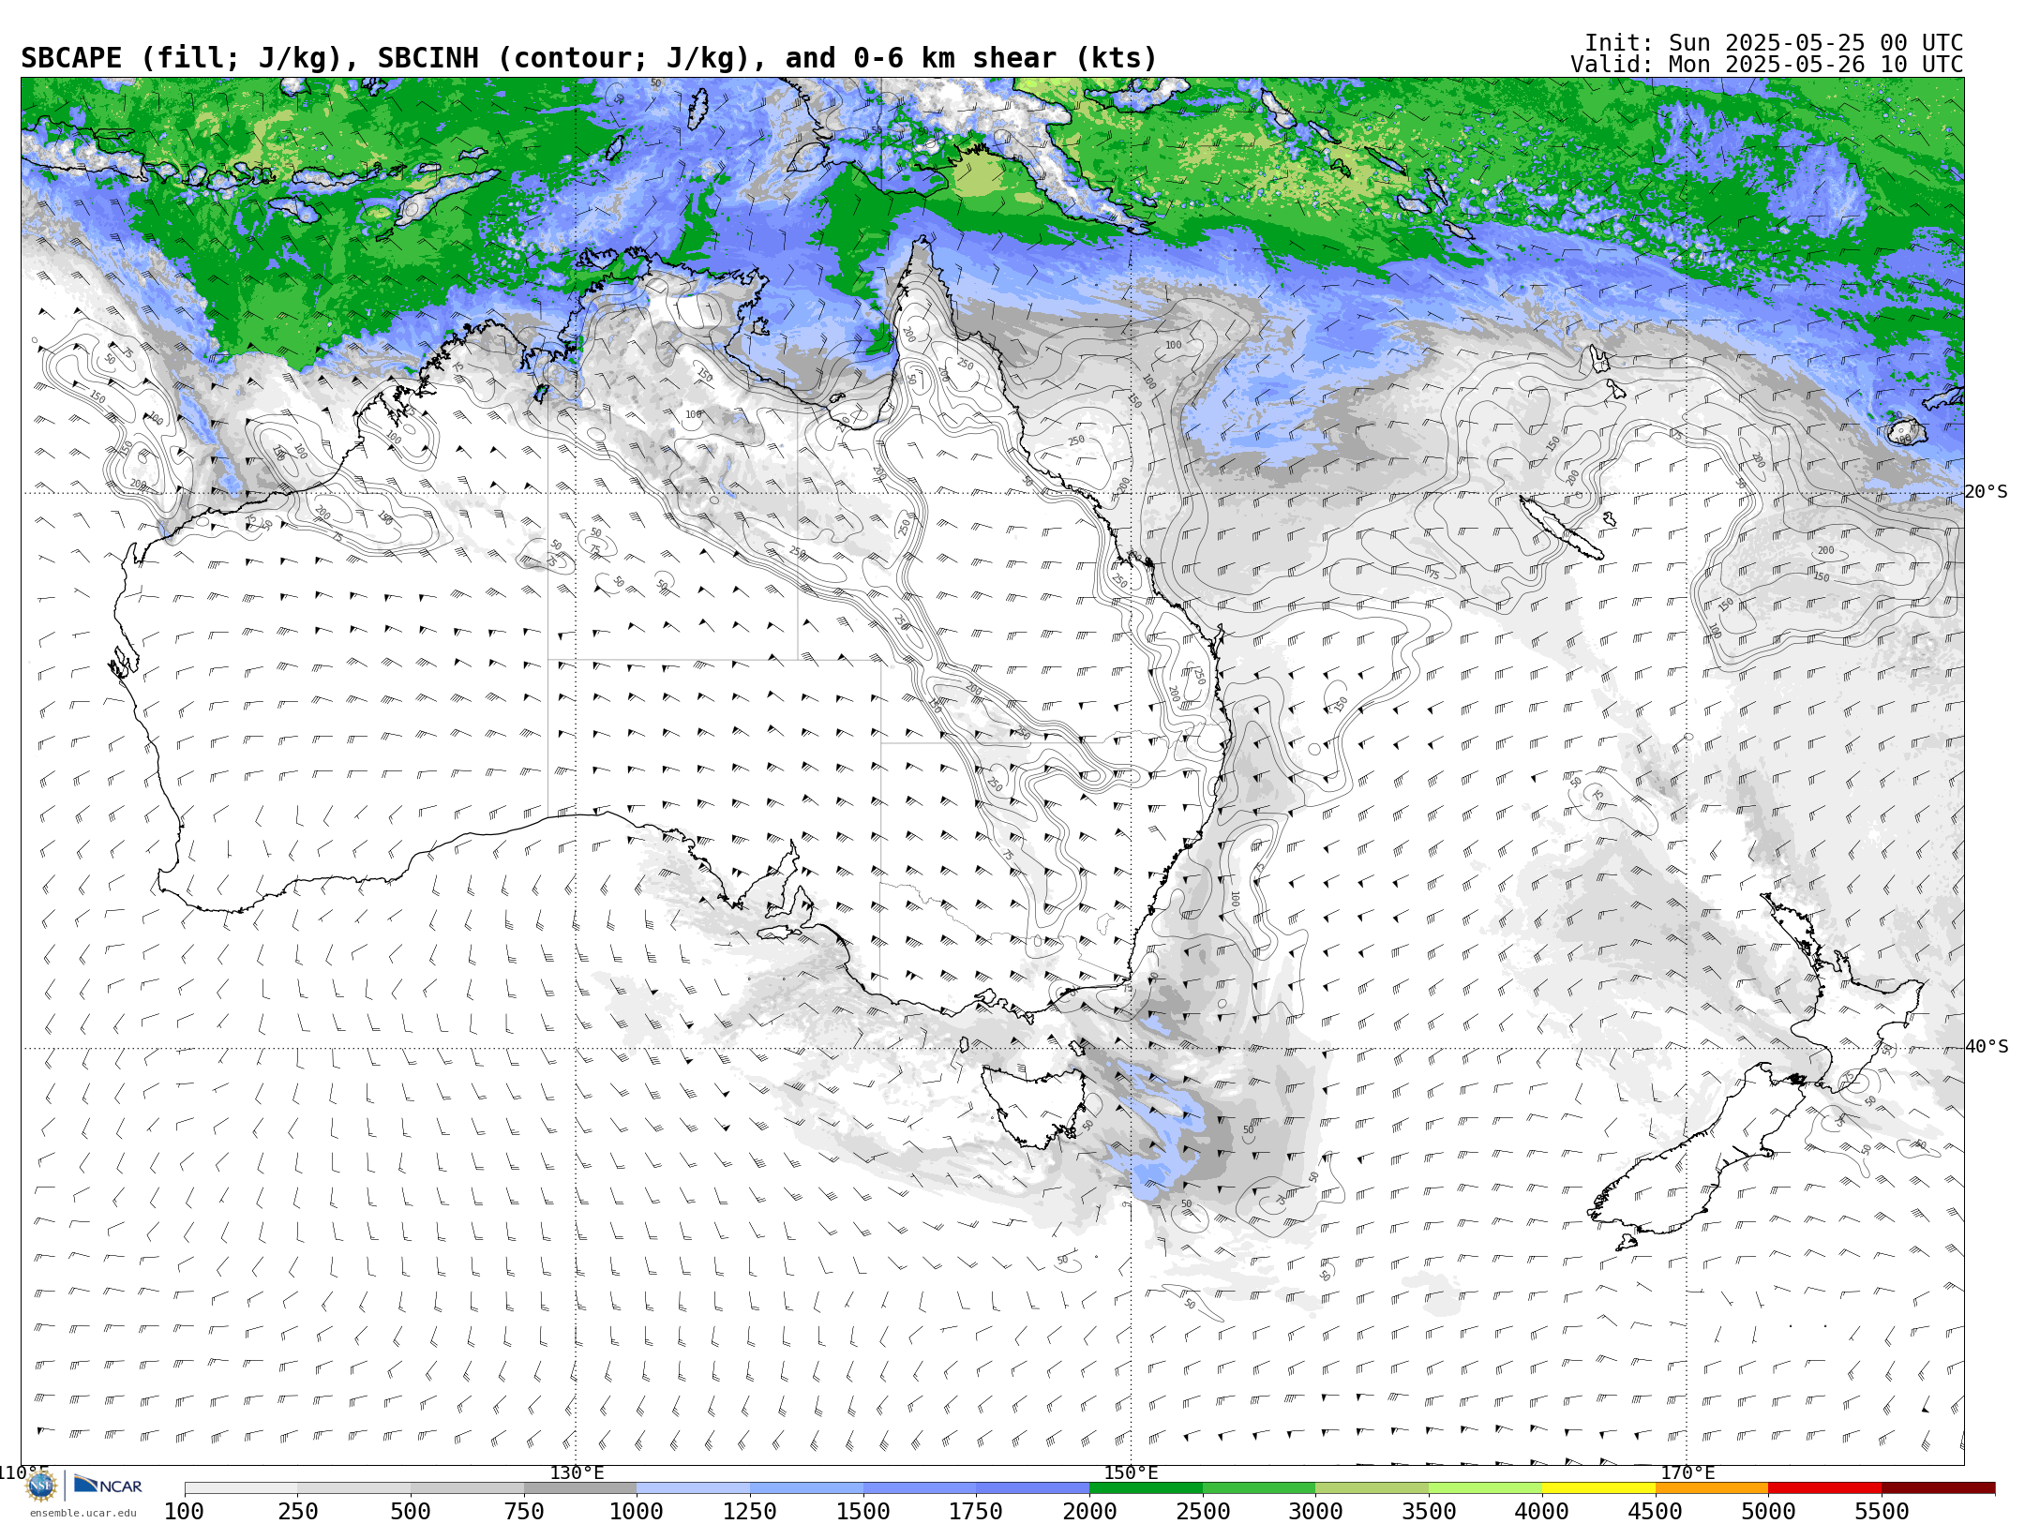Click the 2000 colorbar tick label
Image resolution: width=2025 pixels, height=1524 pixels.
pyautogui.click(x=1089, y=1512)
